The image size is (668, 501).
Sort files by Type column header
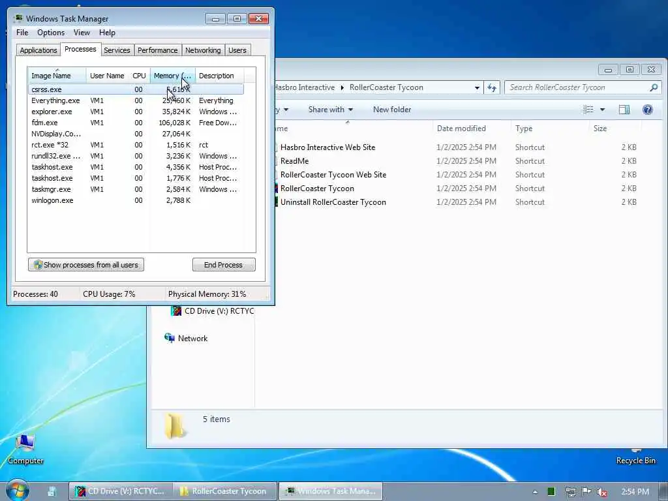point(549,129)
